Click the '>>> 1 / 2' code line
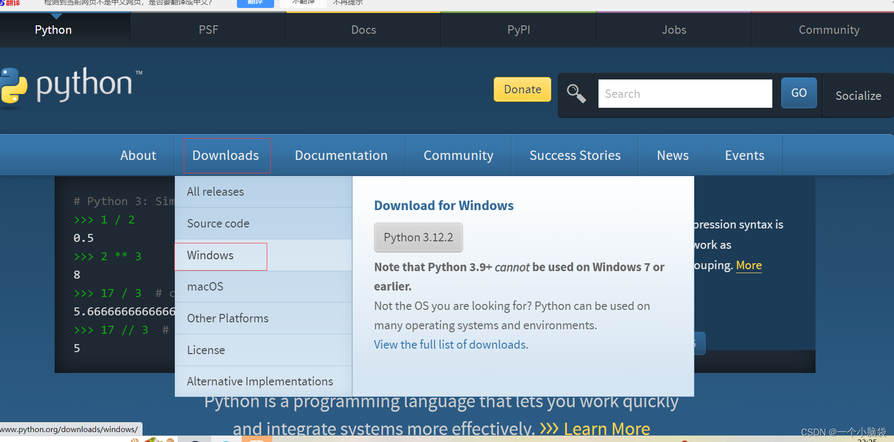 (104, 220)
